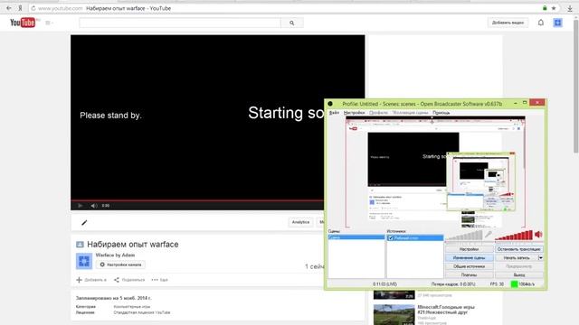579x325 pixels.
Task: Click 'Остановить трансляцию' in OBS
Action: [x=518, y=249]
